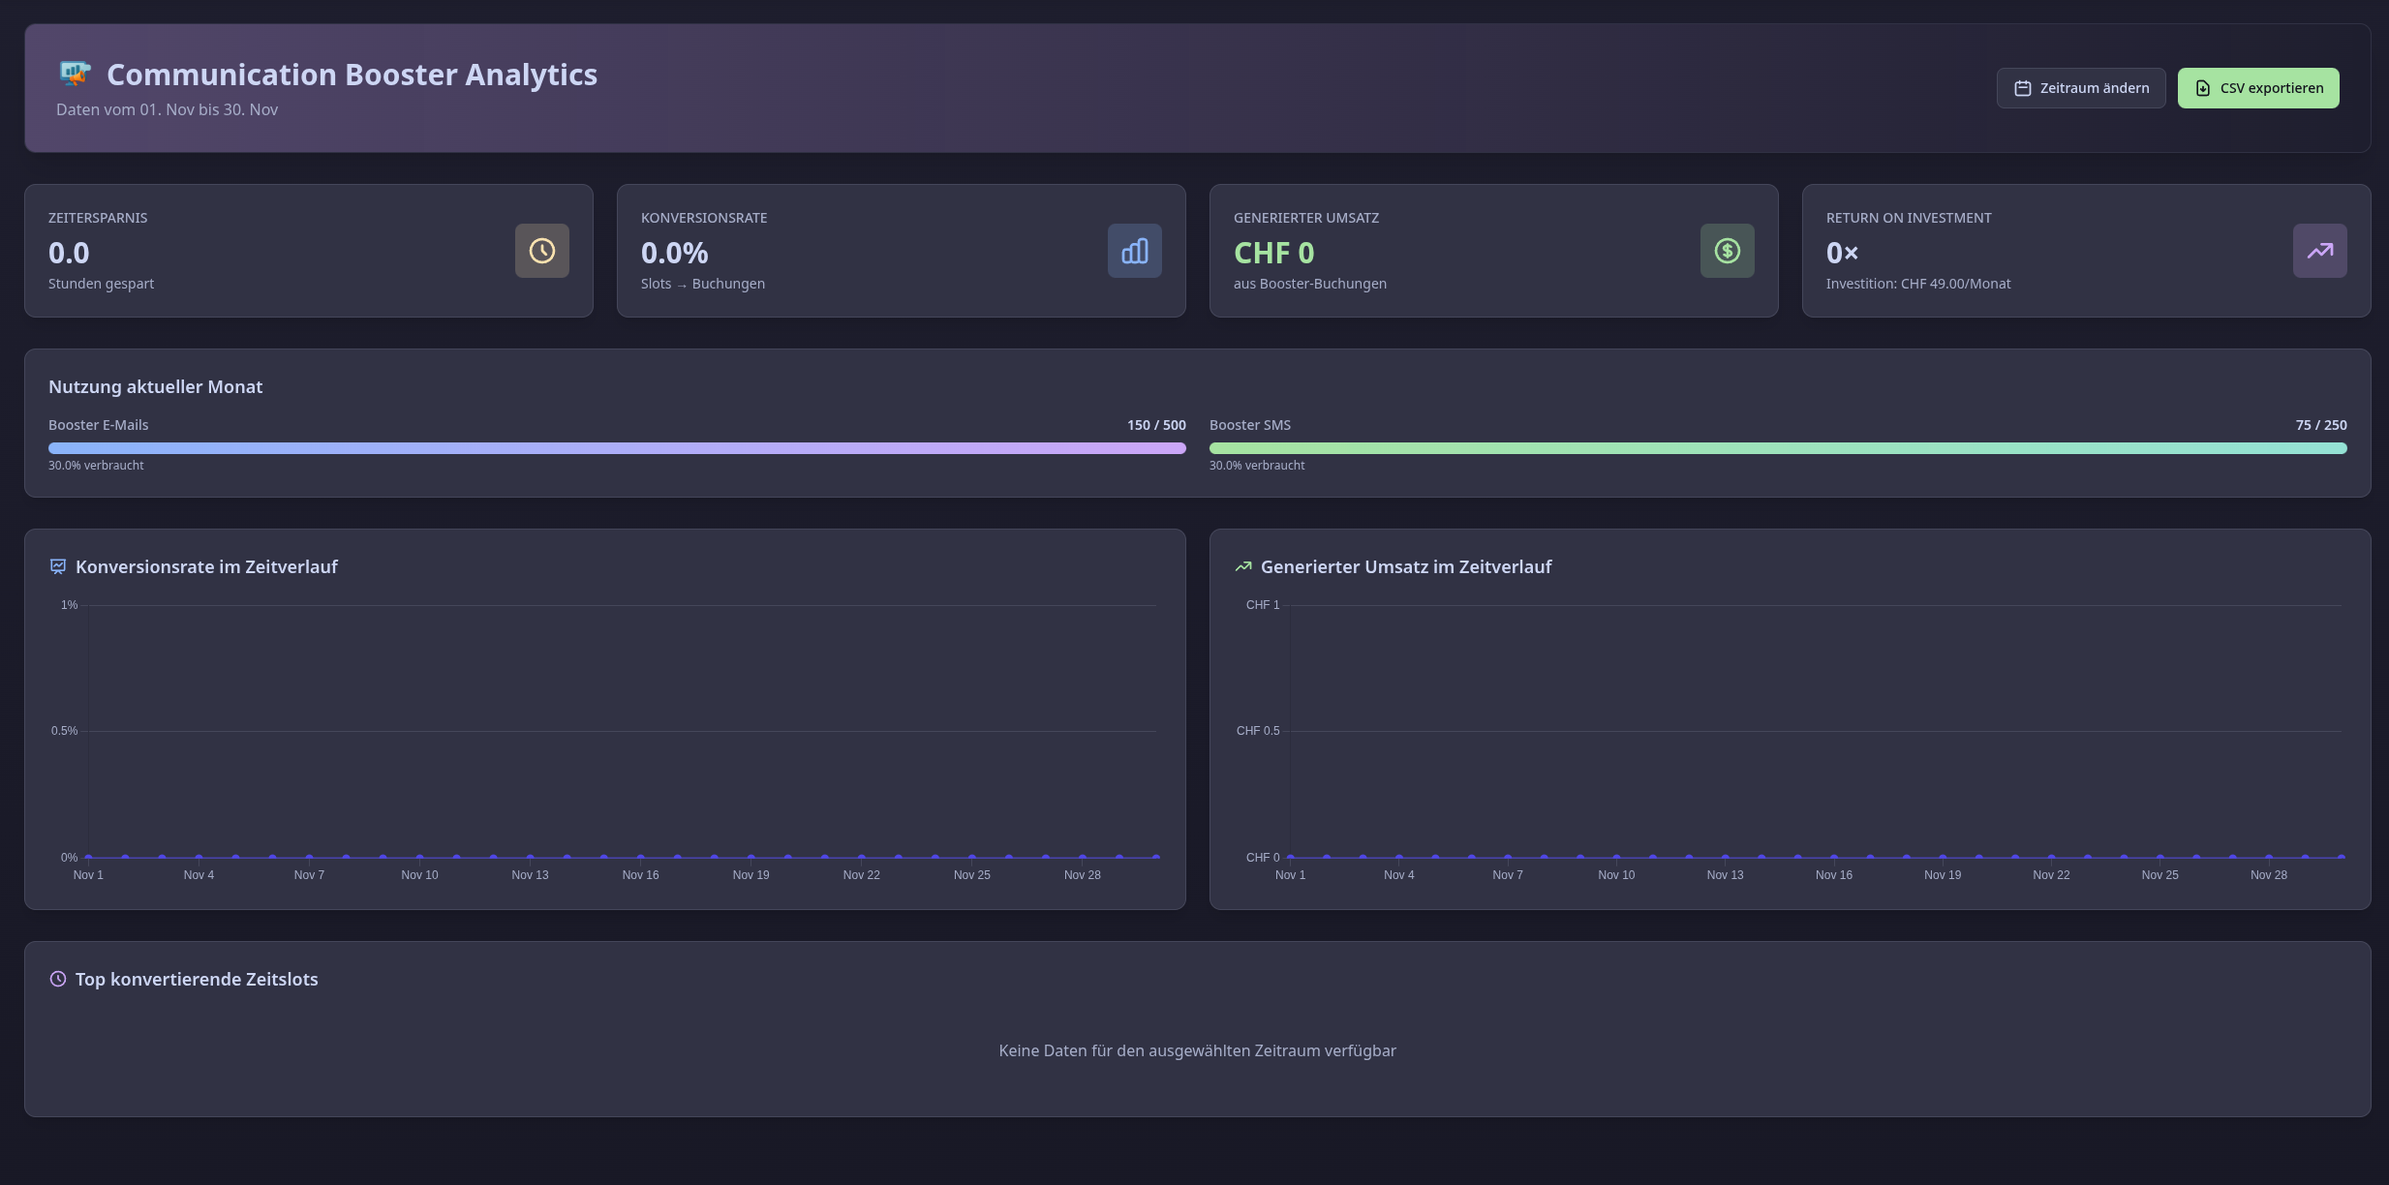
Task: Click the calendar icon in Zeitraum ändern button
Action: click(2024, 87)
